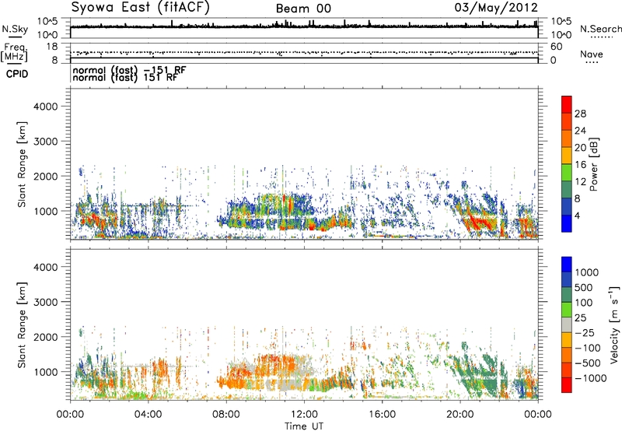The image size is (622, 431).
Task: Click the N.Search dotted line legend sample
Action: point(601,37)
